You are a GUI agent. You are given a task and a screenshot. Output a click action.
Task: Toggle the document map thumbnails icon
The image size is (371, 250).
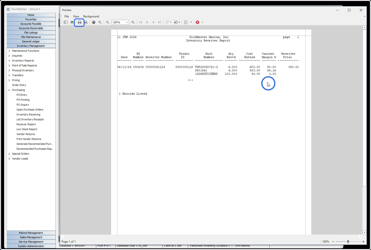pyautogui.click(x=66, y=22)
